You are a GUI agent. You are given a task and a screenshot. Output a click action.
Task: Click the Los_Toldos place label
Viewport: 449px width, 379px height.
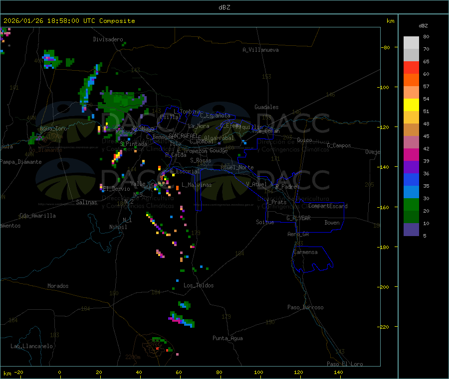pyautogui.click(x=199, y=285)
